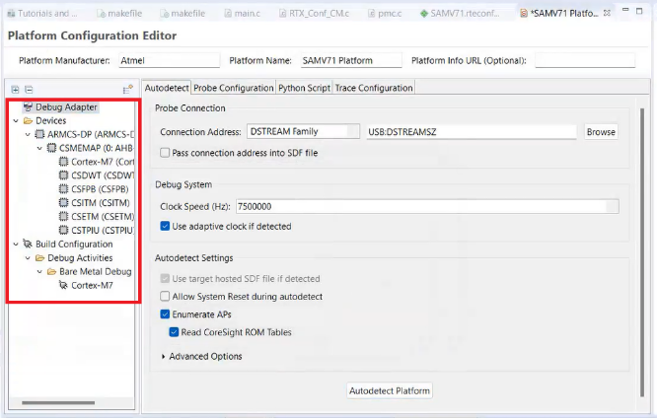The height and width of the screenshot is (419, 657).
Task: Select the CSITM device icon
Action: 64,203
